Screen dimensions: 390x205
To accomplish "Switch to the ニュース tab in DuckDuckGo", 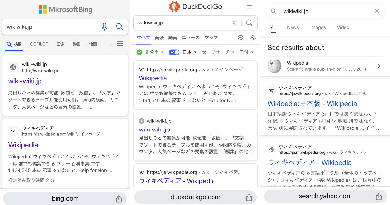I will (x=191, y=37).
